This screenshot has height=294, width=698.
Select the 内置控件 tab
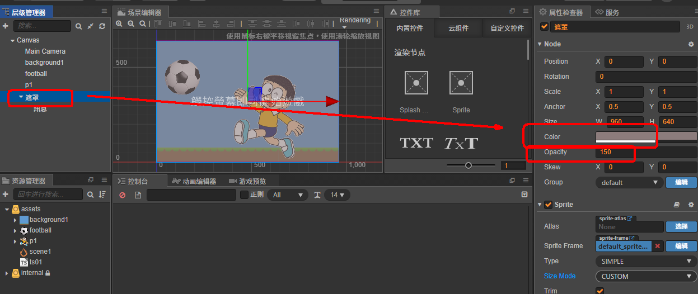[410, 29]
